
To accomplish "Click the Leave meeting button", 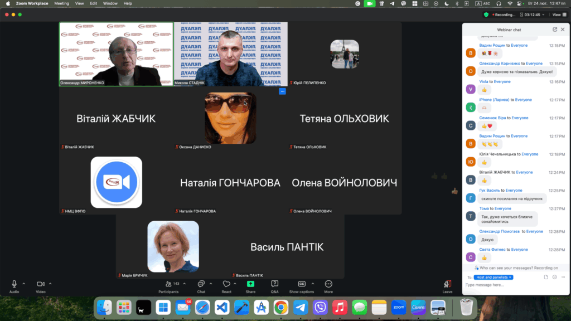I will coord(447,285).
